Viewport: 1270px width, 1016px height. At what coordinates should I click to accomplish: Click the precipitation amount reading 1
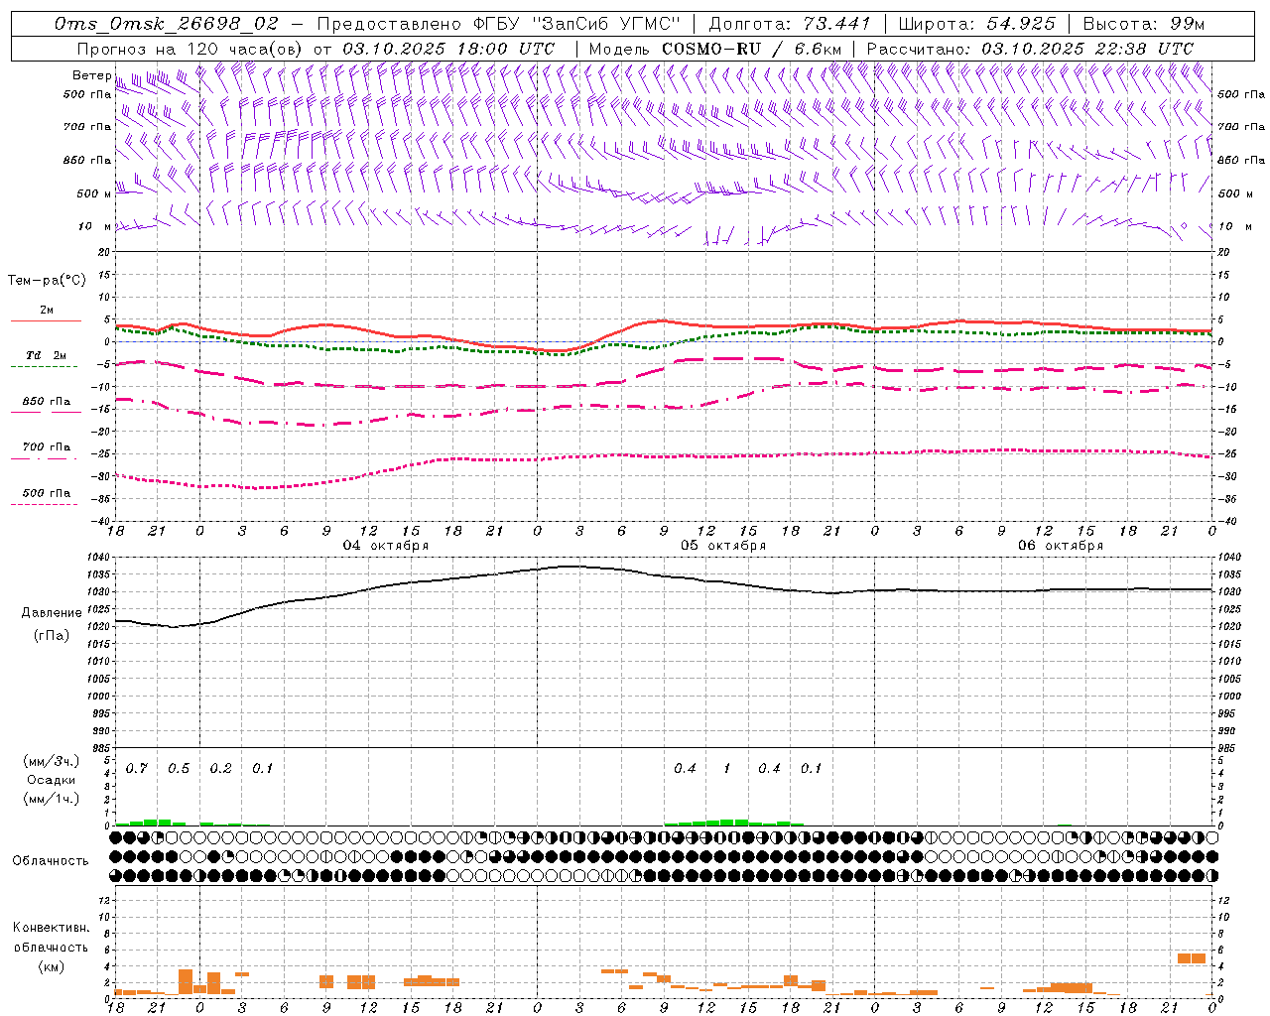(727, 769)
